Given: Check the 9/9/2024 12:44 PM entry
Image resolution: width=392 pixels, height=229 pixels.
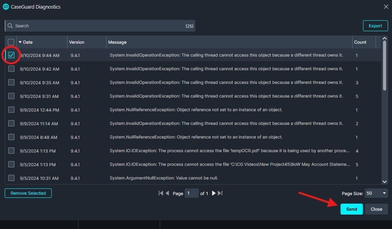Looking at the screenshot, I should pos(11,110).
